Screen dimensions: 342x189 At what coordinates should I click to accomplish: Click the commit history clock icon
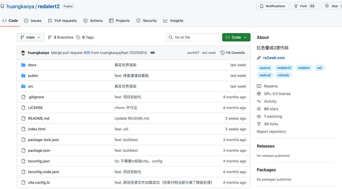[x=222, y=53]
